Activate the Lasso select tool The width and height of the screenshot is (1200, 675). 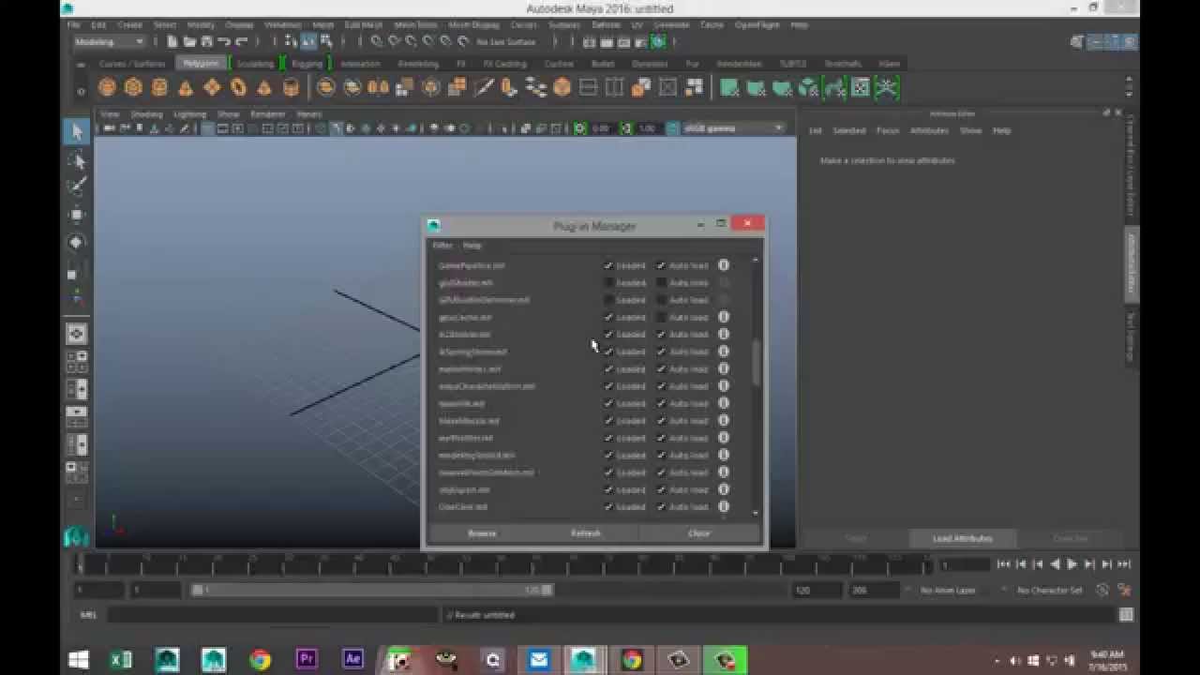(x=77, y=161)
